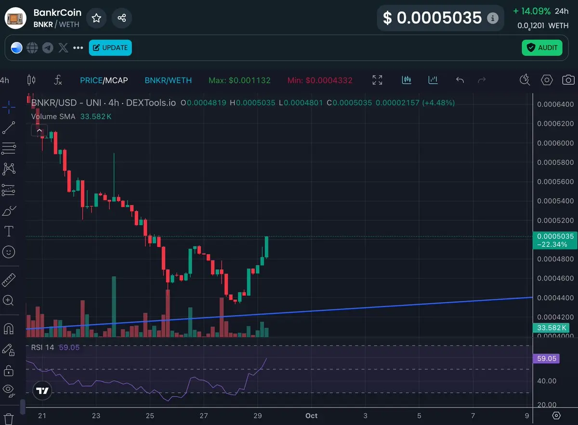Screen dimensions: 578x425
Task: Click the green AUDIT button
Action: [x=542, y=48]
